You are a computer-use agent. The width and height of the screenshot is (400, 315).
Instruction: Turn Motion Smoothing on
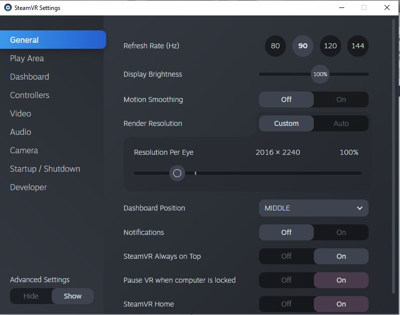[341, 100]
